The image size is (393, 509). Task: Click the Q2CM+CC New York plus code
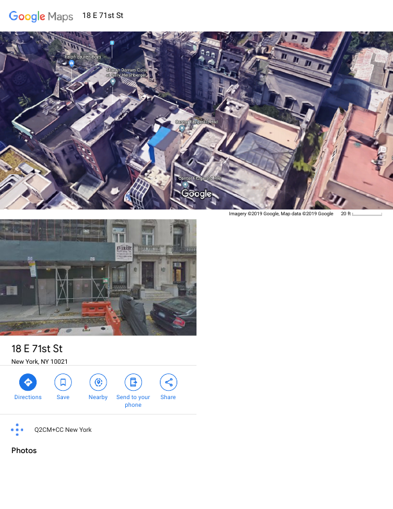[x=63, y=429]
